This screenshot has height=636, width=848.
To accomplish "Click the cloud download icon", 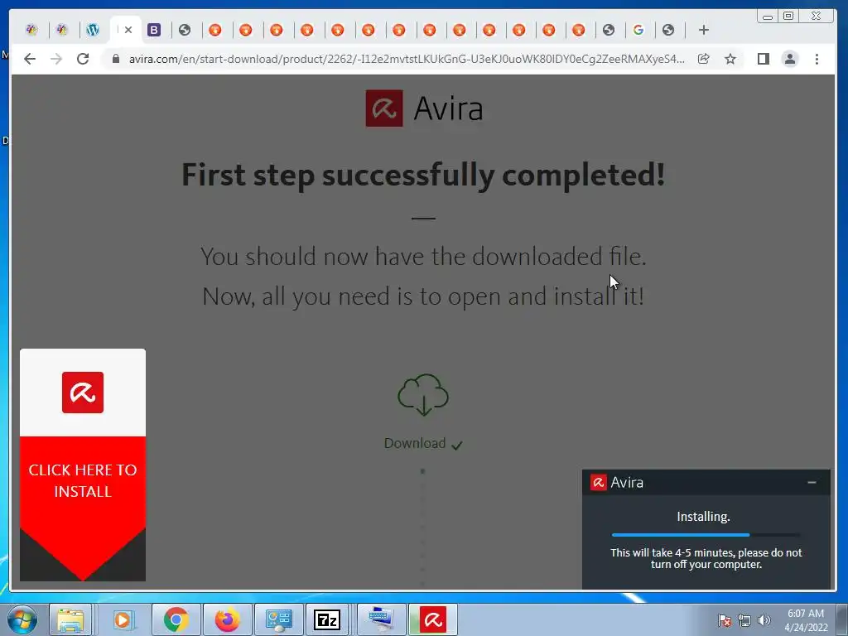I will (423, 395).
